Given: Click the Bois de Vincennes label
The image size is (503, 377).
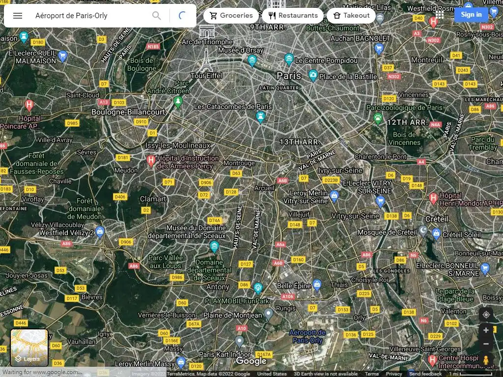Looking at the screenshot, I should click(404, 138).
